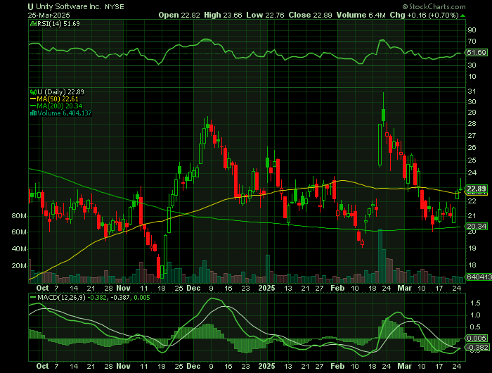
Task: Click the 20.34 MA(200) tag on price axis
Action: point(477,226)
